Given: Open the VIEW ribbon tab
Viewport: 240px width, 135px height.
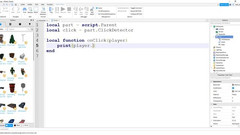Looking at the screenshot, I should [x=42, y=4].
